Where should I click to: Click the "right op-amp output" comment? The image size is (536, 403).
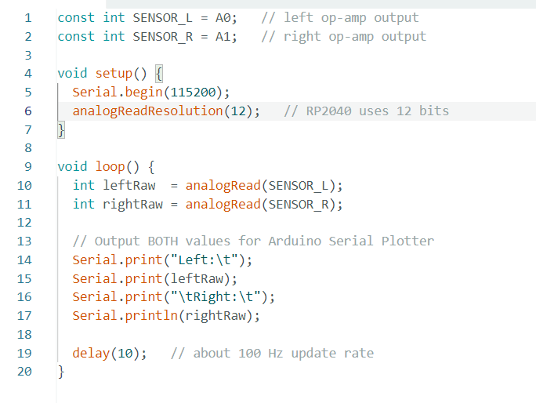[344, 36]
